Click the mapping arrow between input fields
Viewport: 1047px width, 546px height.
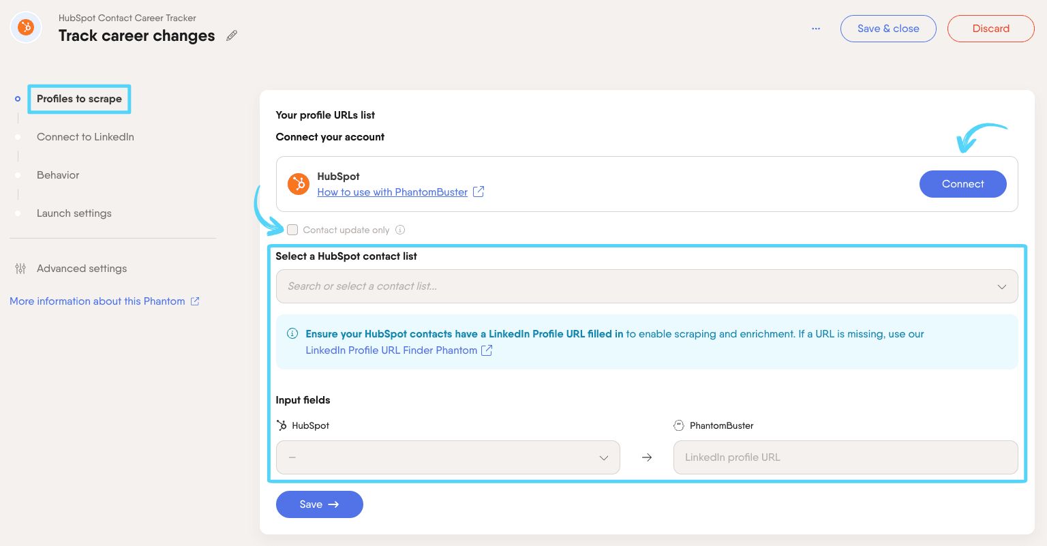647,457
